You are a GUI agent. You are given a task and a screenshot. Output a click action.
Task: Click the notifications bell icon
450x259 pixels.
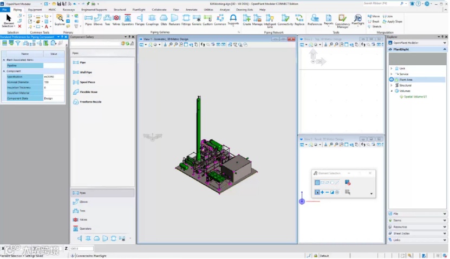pos(412,4)
